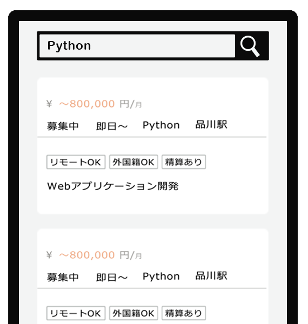Click ~800,000 salary in second listing
This screenshot has height=324, width=308.
(87, 255)
